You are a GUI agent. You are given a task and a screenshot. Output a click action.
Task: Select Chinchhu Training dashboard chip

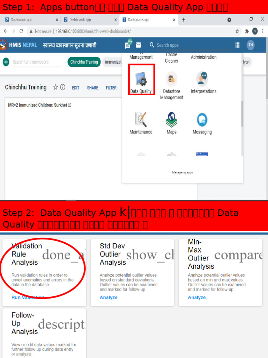tap(84, 62)
